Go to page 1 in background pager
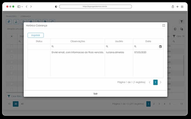The height and width of the screenshot is (119, 191). (x=148, y=104)
